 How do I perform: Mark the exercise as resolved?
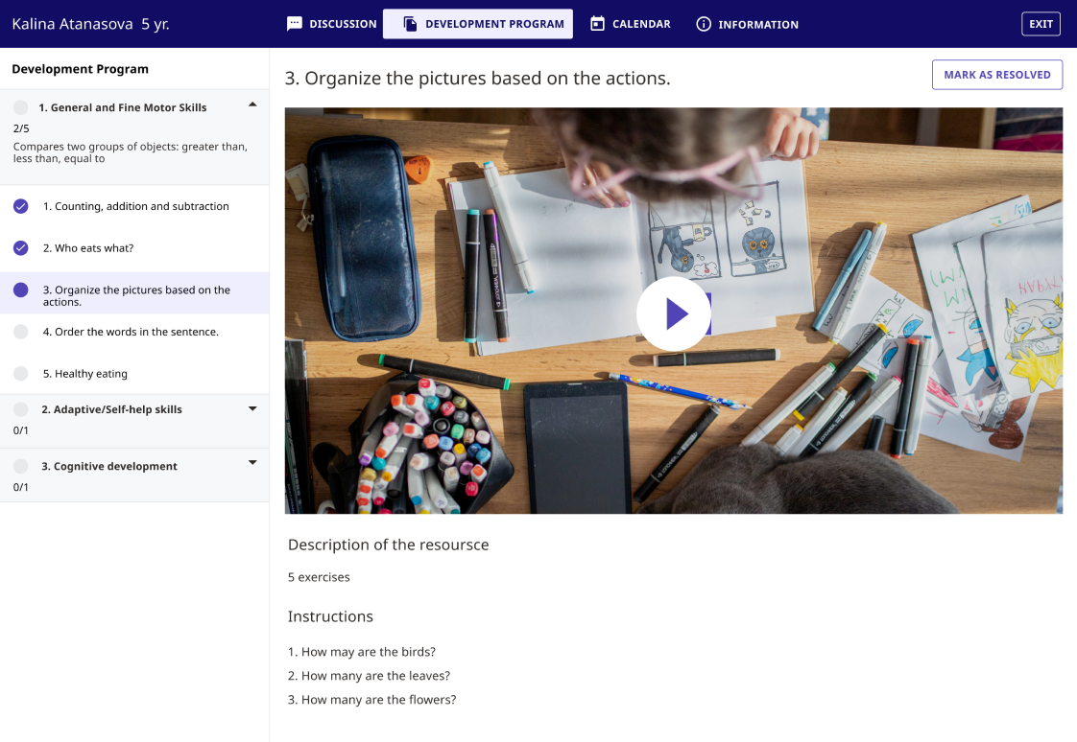(x=996, y=75)
